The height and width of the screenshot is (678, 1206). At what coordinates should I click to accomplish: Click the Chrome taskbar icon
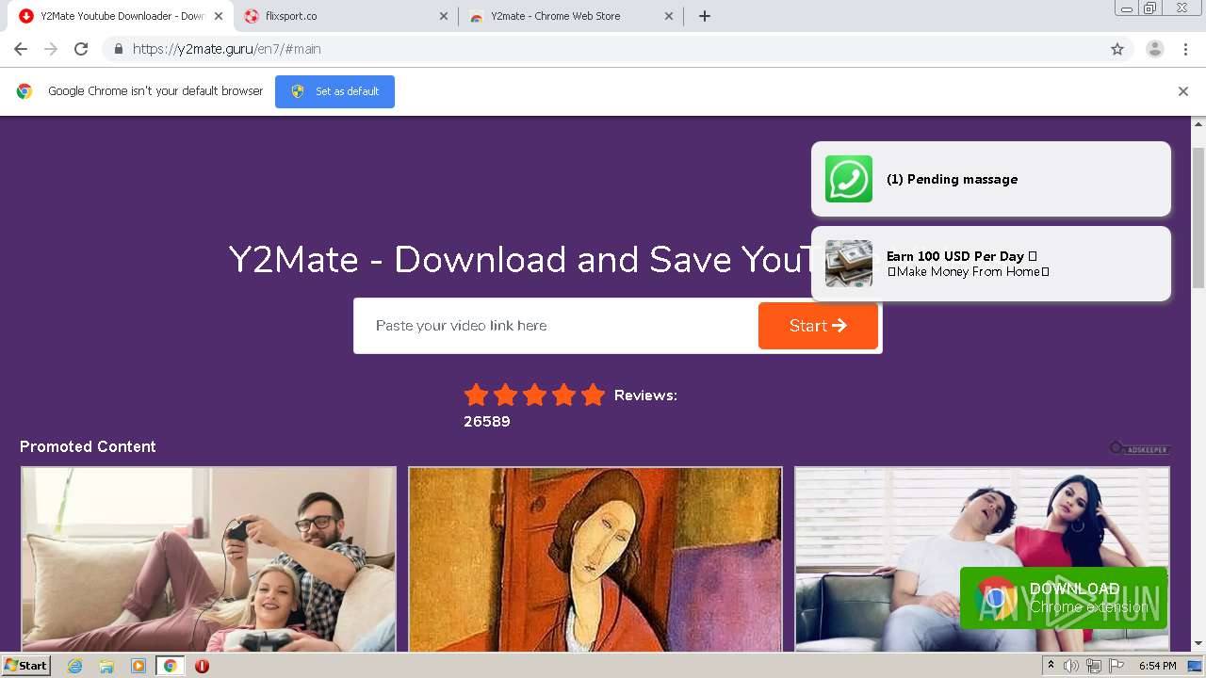click(x=171, y=666)
